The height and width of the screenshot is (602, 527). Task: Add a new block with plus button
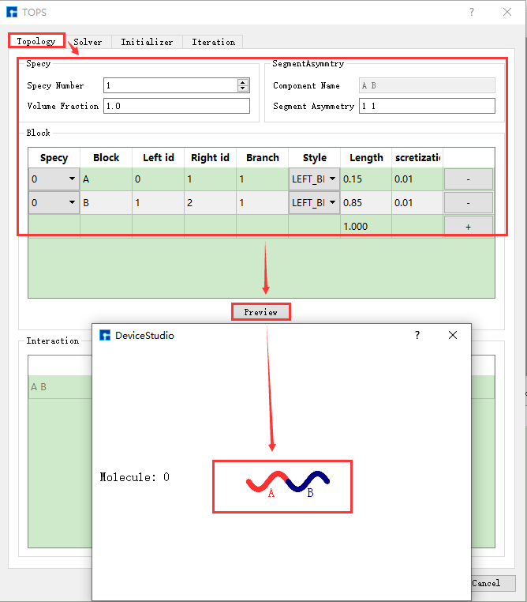pos(468,226)
